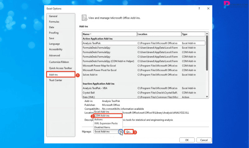Screen dimensions: 249x148
Task: Go to the Trust Center category
Action: (55, 80)
